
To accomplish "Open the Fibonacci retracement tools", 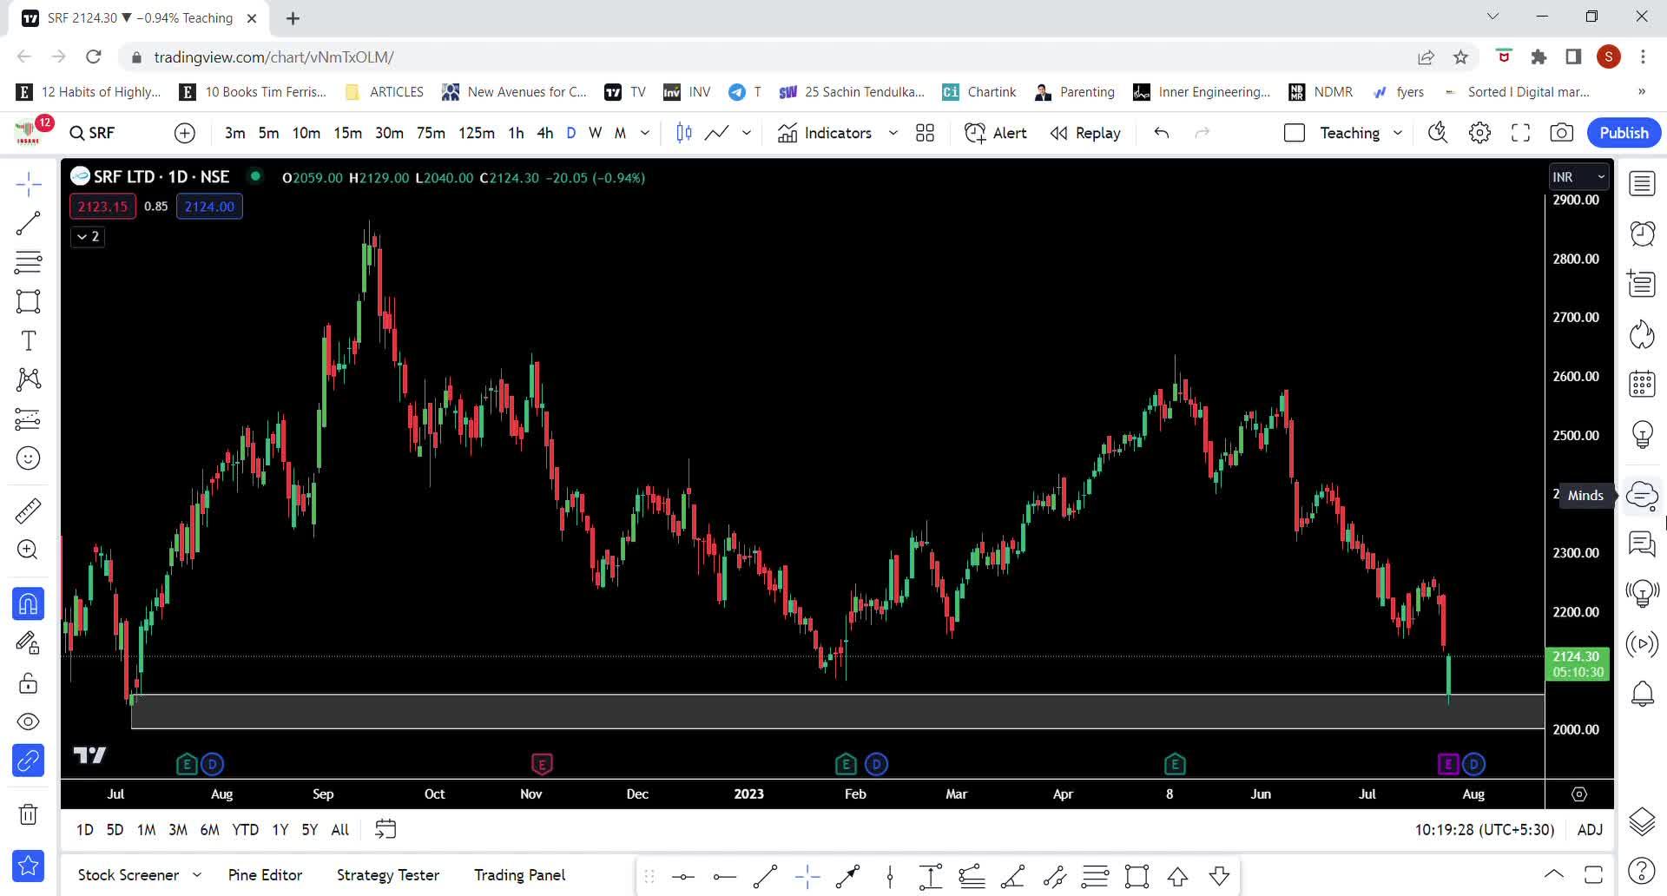I will pyautogui.click(x=29, y=262).
